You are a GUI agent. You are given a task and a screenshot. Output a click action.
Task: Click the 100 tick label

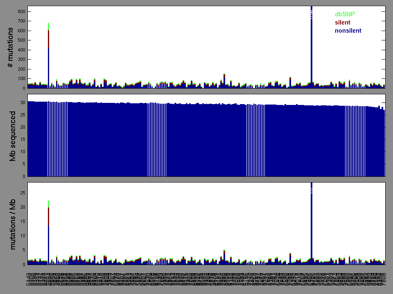point(21,78)
